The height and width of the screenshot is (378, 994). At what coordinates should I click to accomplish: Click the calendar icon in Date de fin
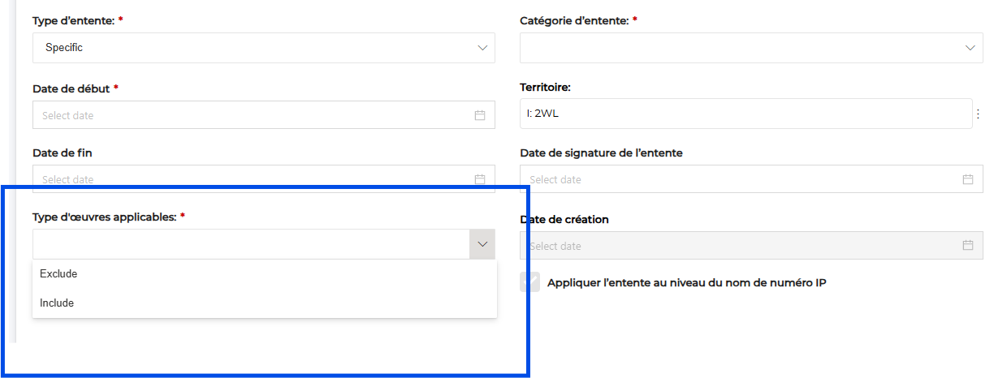click(480, 179)
